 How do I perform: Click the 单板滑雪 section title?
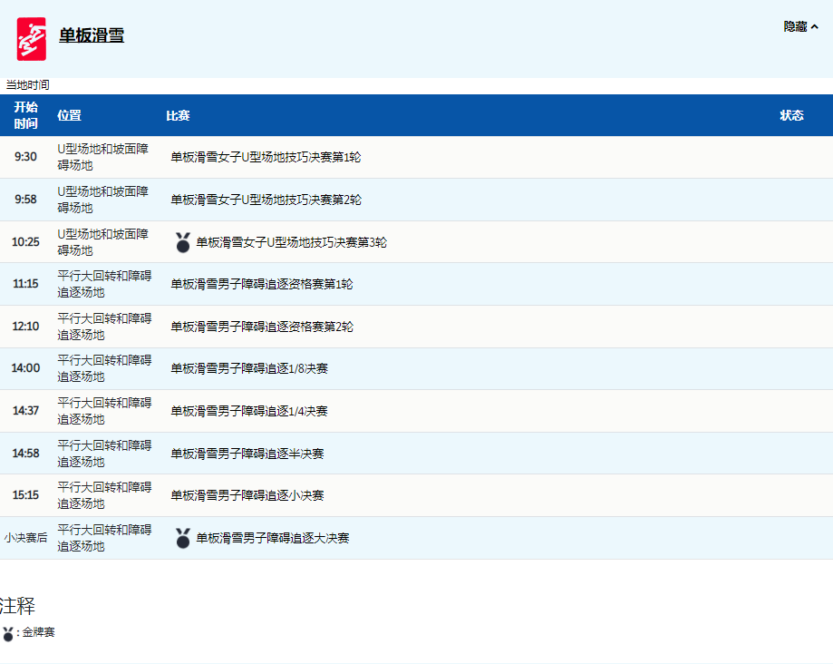click(x=92, y=36)
